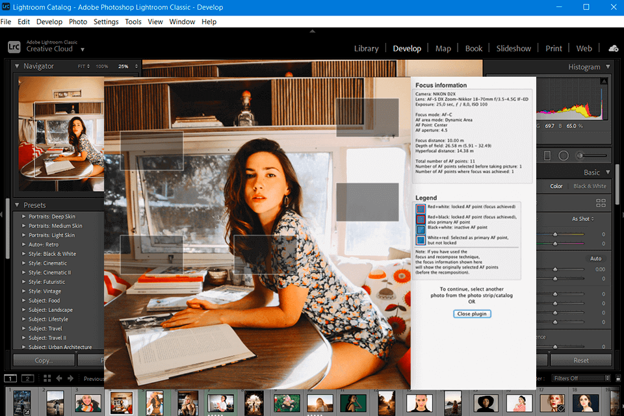Select Subject: Urban Architecture preset row
Viewport: 624px width, 416px height.
click(x=60, y=347)
